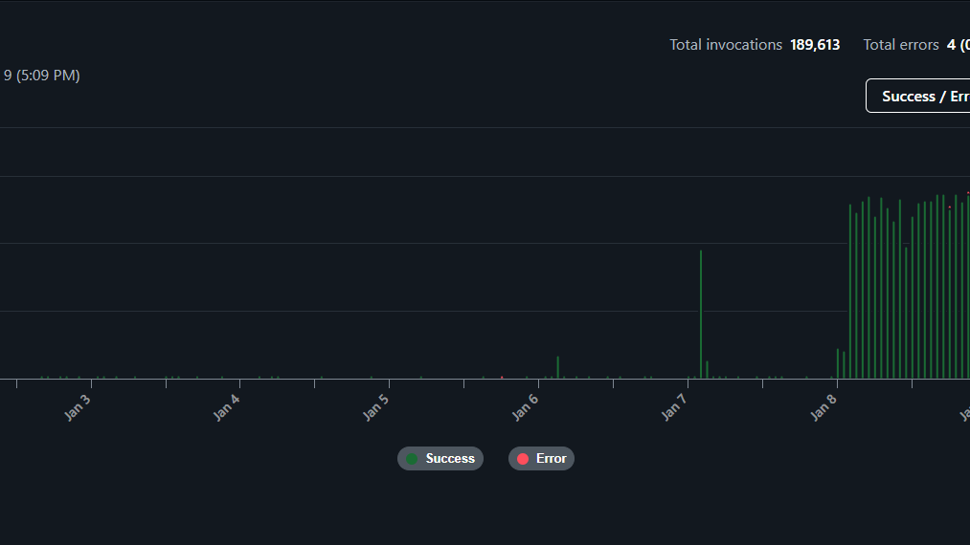970x545 pixels.
Task: Click the red Error legend dot
Action: click(523, 459)
